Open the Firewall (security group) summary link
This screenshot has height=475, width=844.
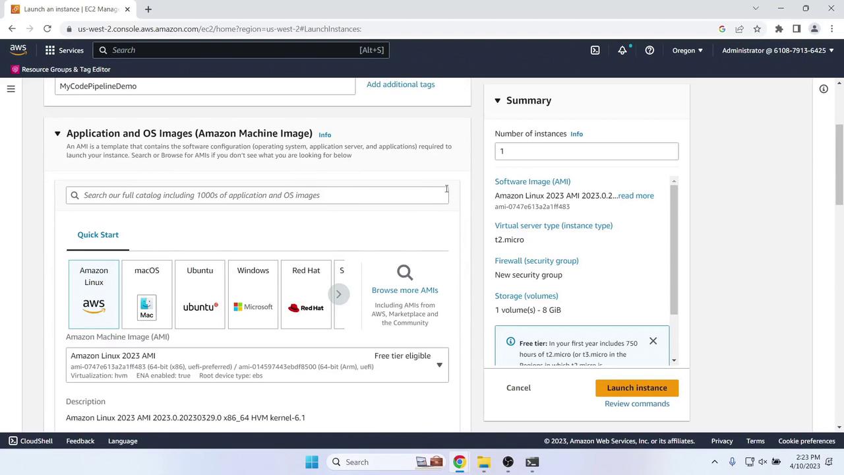[537, 261]
